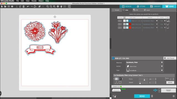Toggle the grid display icon

coord(69,6)
